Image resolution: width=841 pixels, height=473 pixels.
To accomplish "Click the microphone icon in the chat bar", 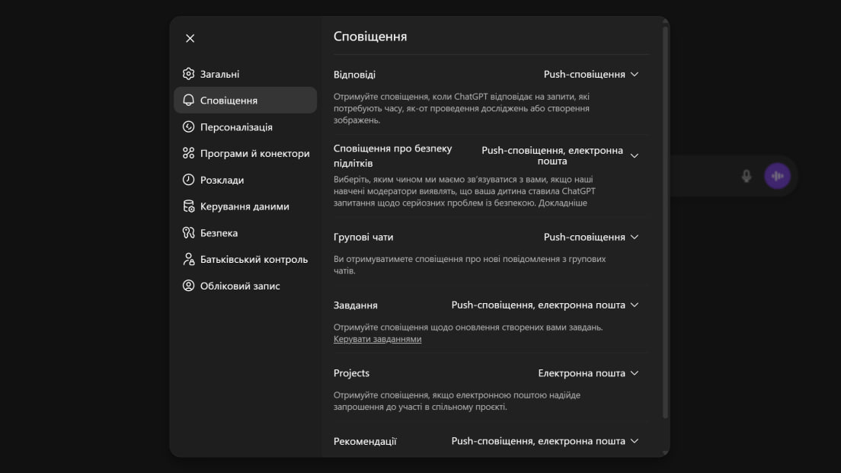I will point(745,174).
